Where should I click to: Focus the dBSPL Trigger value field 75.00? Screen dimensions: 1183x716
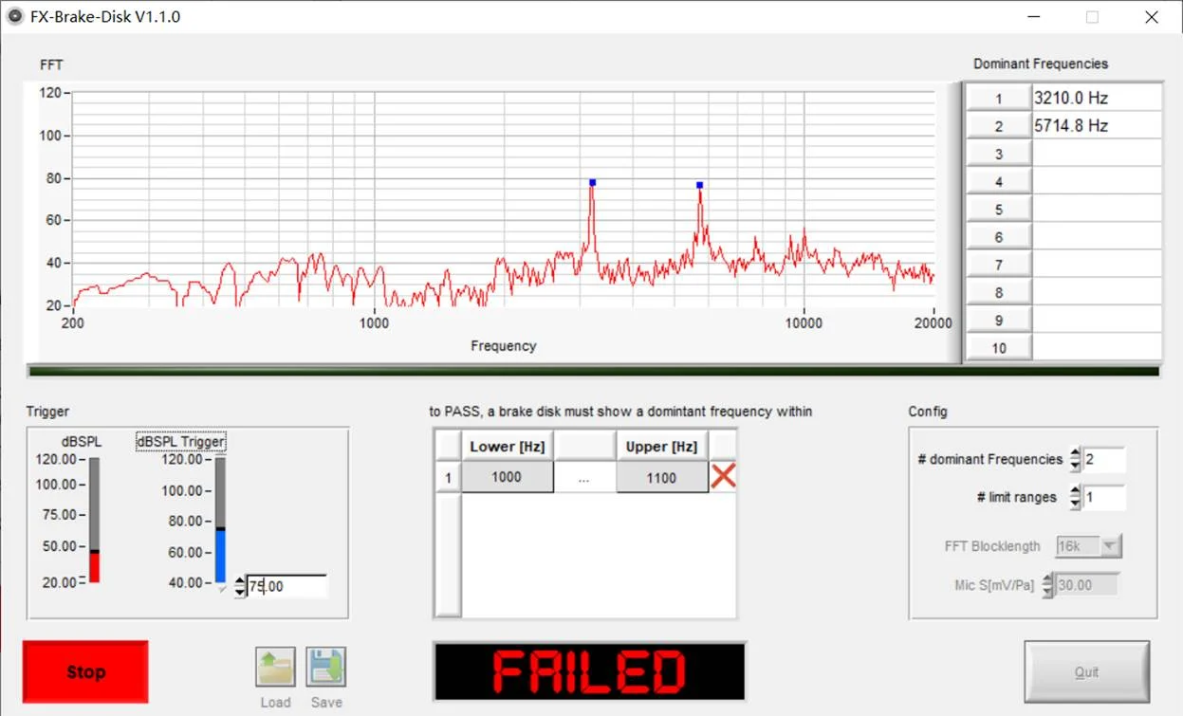click(287, 586)
